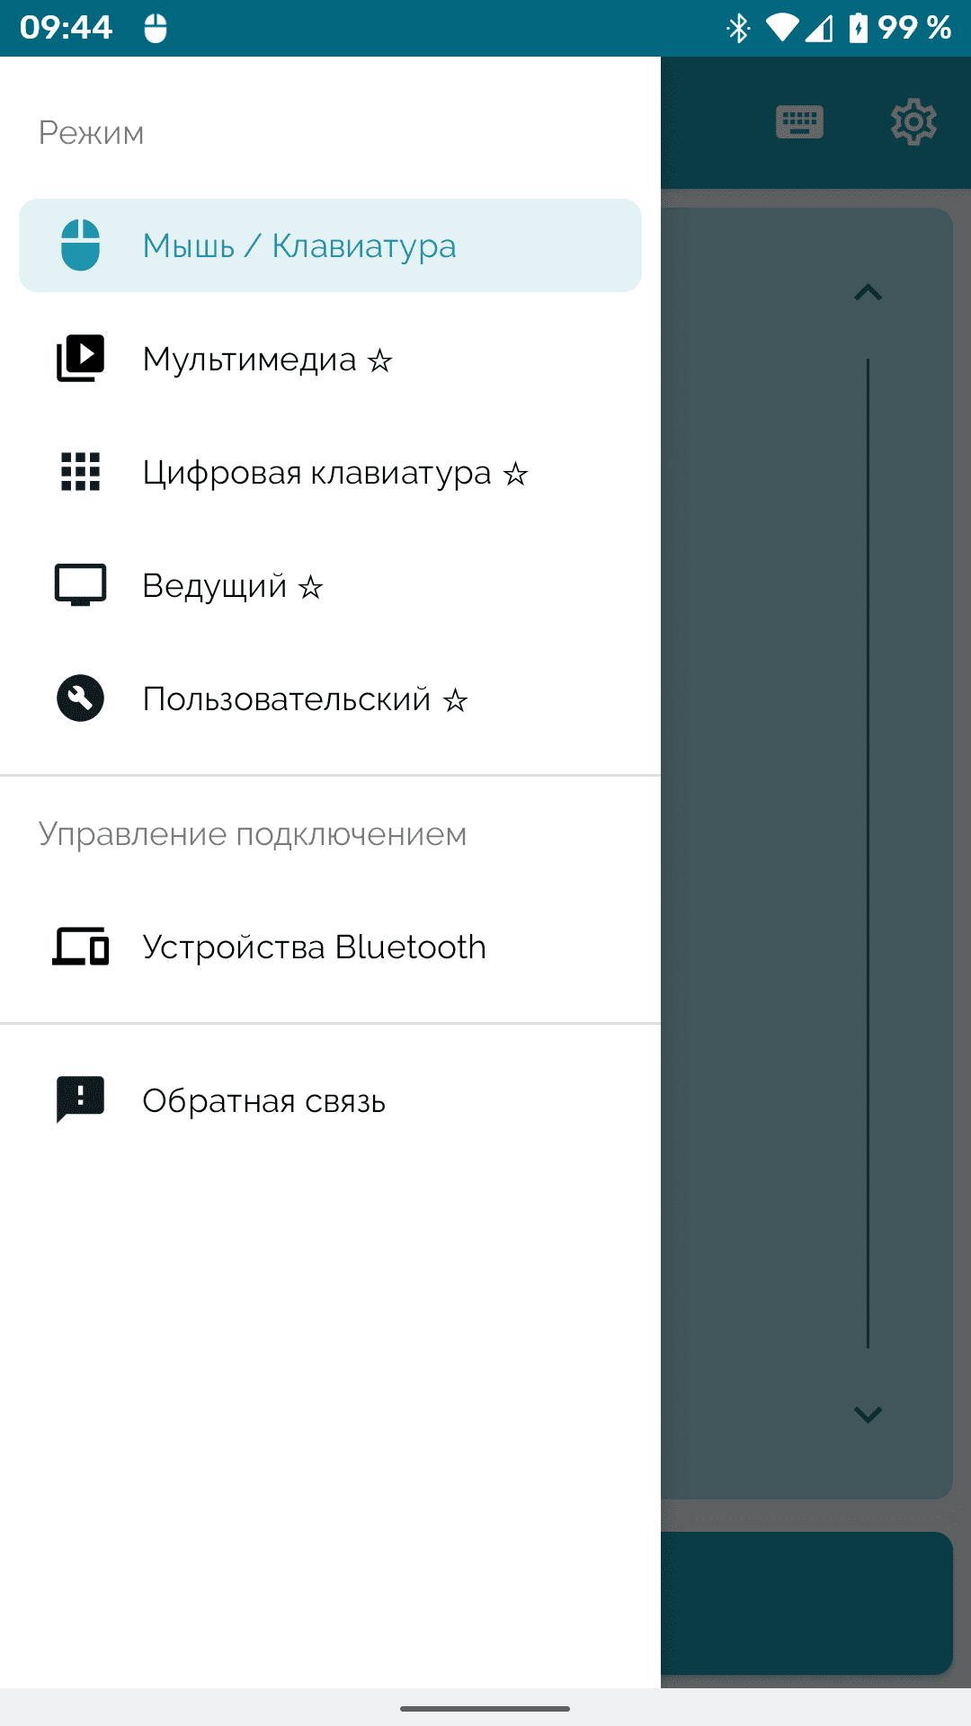
Task: Tap the feedback speech bubble icon
Action: (80, 1099)
